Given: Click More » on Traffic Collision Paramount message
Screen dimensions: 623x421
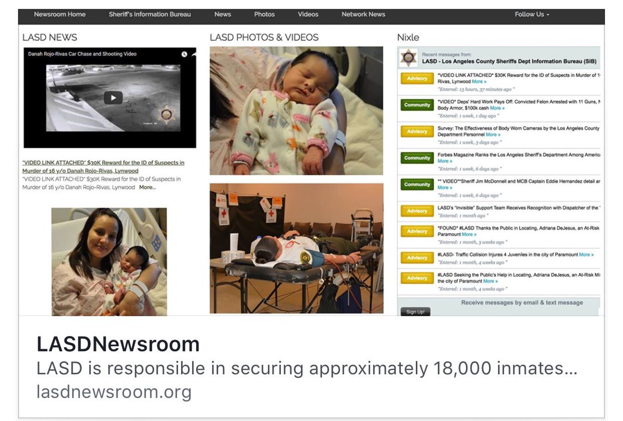Looking at the screenshot, I should pos(586,255).
